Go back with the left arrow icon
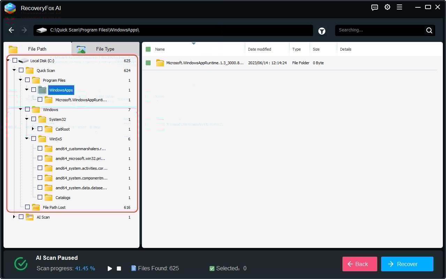The width and height of the screenshot is (446, 279). (12, 30)
